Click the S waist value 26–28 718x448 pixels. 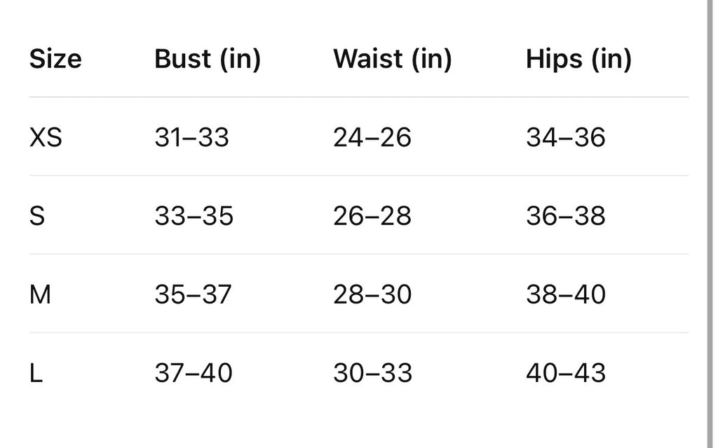tap(372, 216)
